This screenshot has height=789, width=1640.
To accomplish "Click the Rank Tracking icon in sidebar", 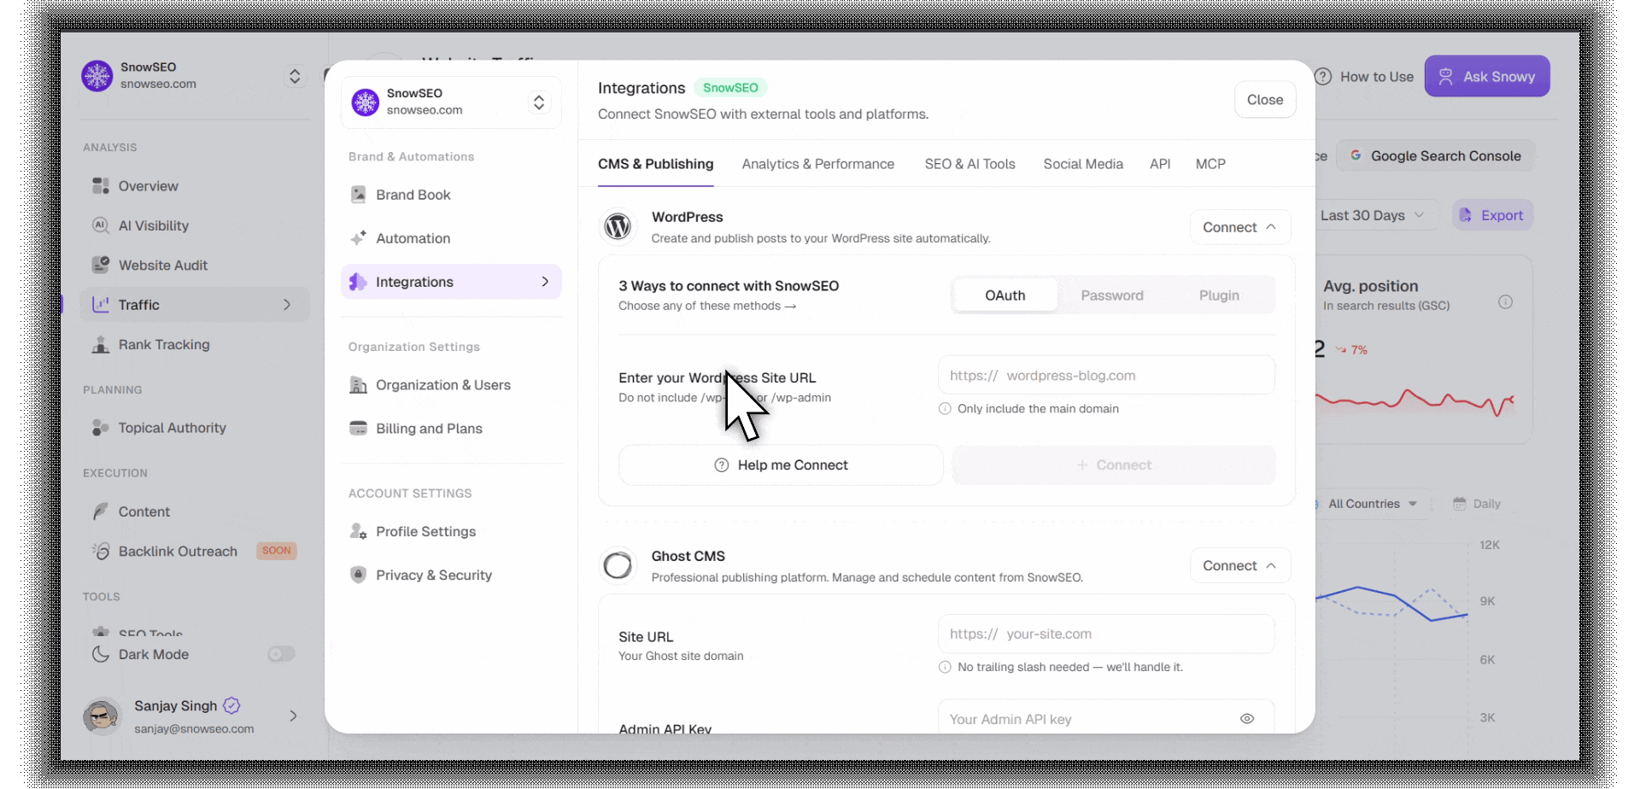I will pyautogui.click(x=101, y=344).
